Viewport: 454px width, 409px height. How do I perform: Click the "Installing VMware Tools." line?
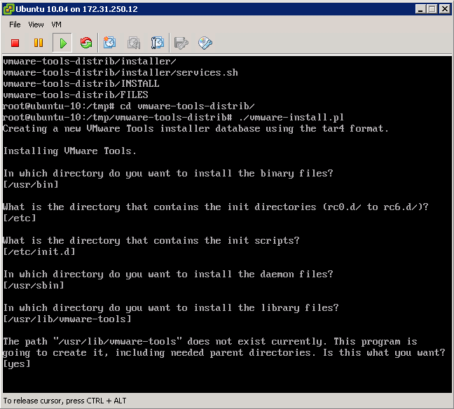point(70,151)
